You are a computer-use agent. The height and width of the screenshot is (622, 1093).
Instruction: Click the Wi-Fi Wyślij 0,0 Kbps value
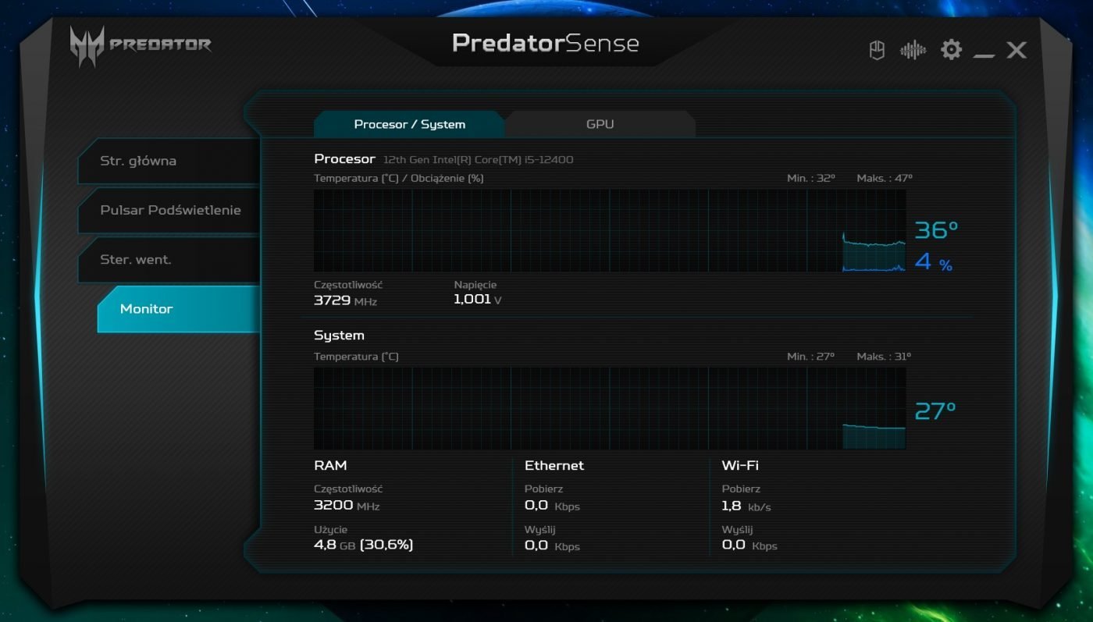click(749, 546)
